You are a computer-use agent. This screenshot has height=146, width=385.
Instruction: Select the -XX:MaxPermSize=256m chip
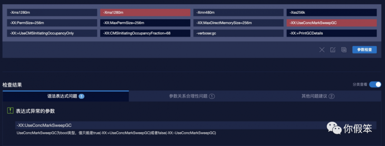point(145,23)
